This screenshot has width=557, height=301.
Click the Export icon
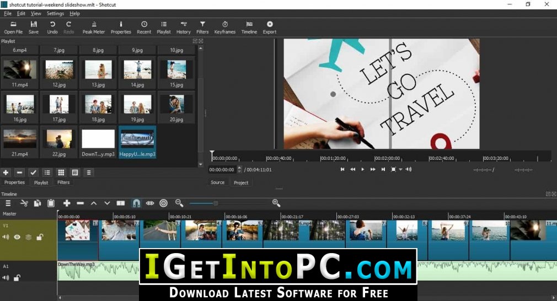pyautogui.click(x=270, y=28)
